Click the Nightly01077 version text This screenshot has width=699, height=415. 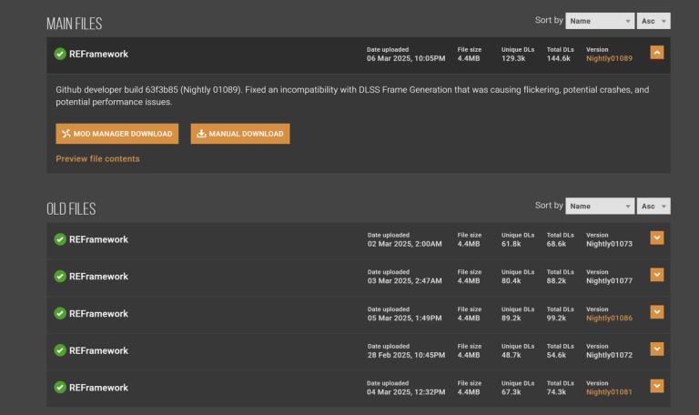[609, 281]
